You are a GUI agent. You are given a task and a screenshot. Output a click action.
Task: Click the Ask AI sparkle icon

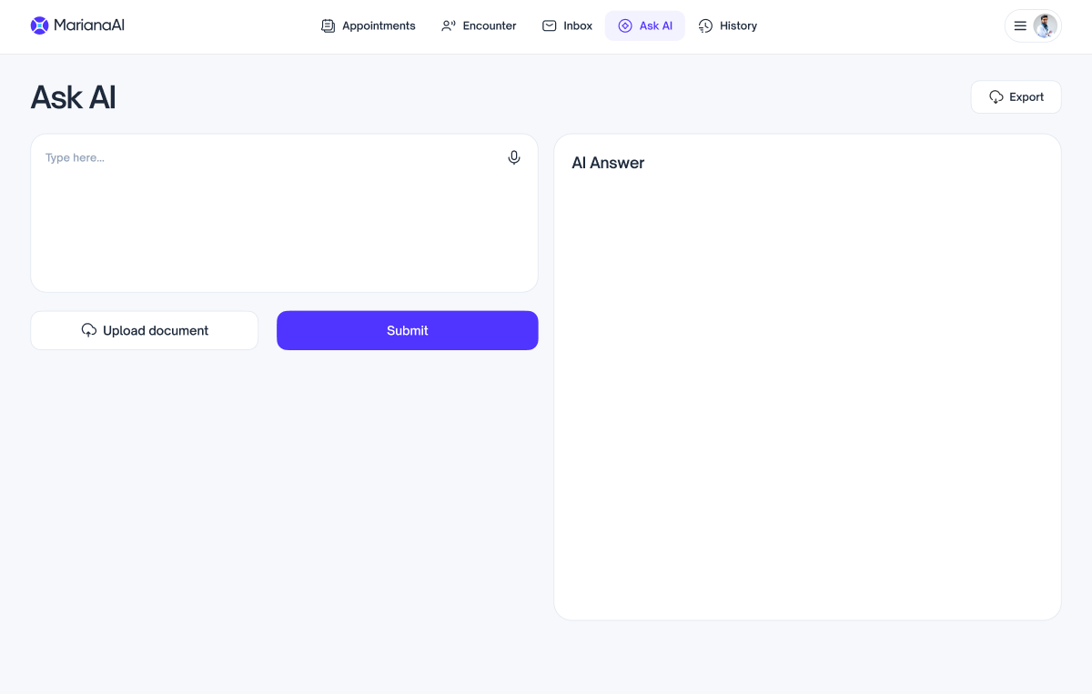click(625, 26)
